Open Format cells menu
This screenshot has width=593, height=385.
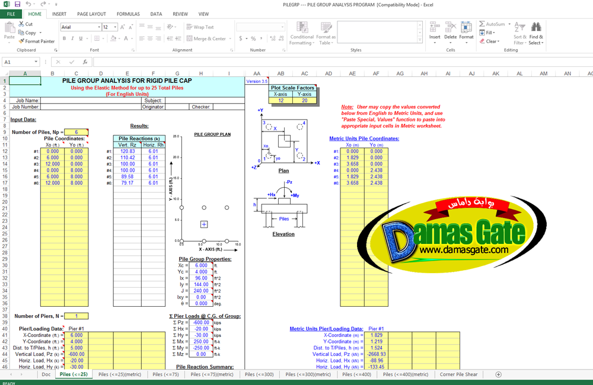click(x=466, y=33)
